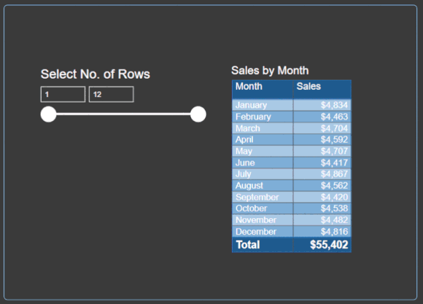The width and height of the screenshot is (423, 304).
Task: Click the July sales value $4,867
Action: click(x=335, y=174)
